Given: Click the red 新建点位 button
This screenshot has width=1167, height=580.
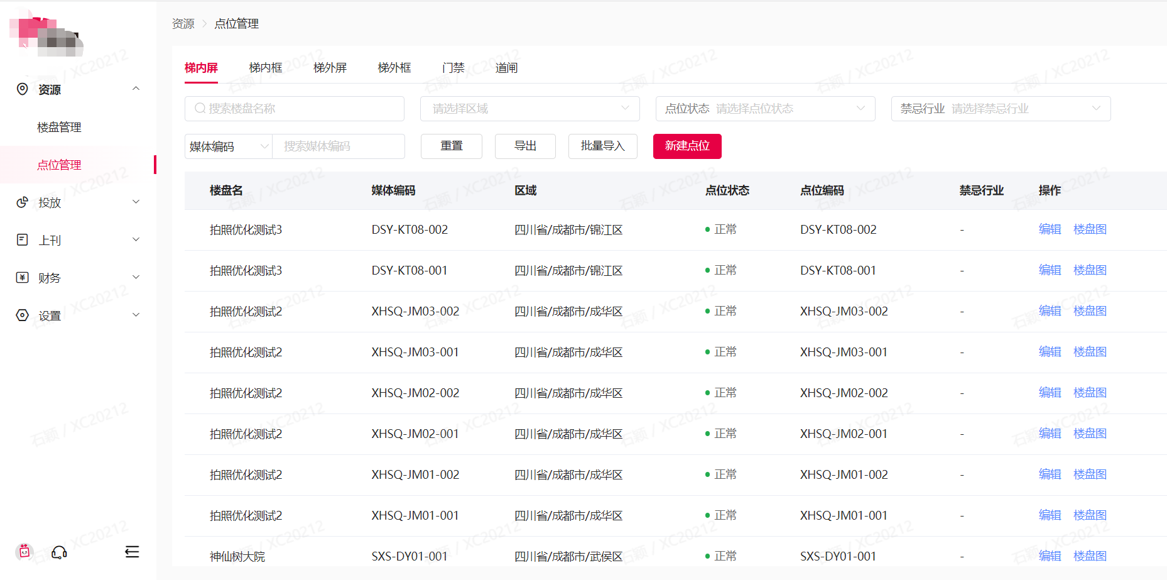Looking at the screenshot, I should click(x=687, y=146).
